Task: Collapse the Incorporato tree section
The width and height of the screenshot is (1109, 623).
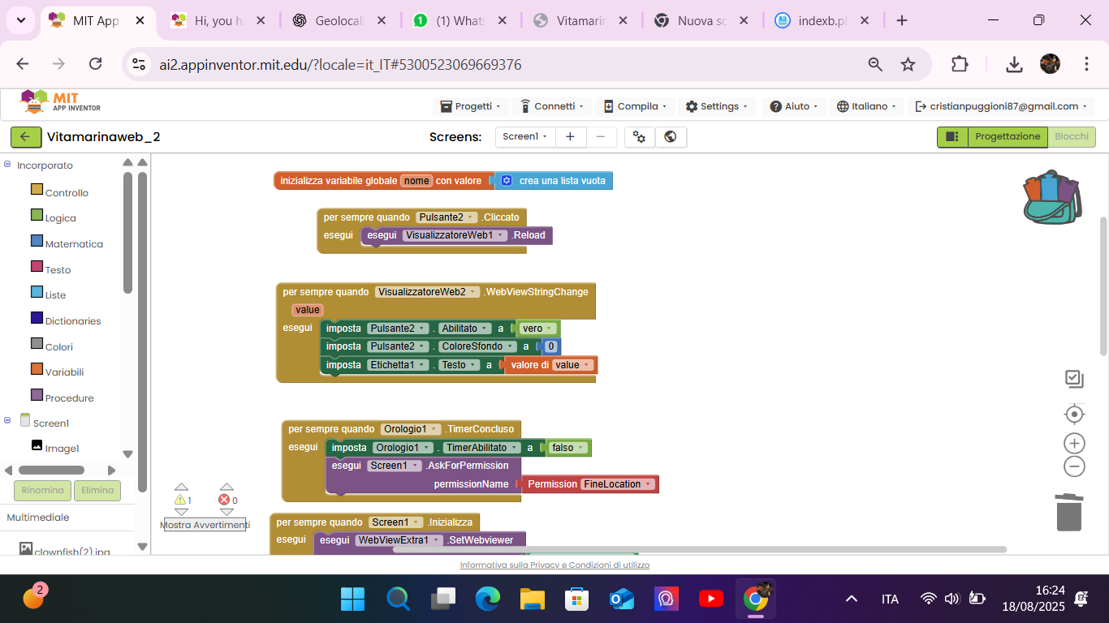Action: (x=7, y=165)
